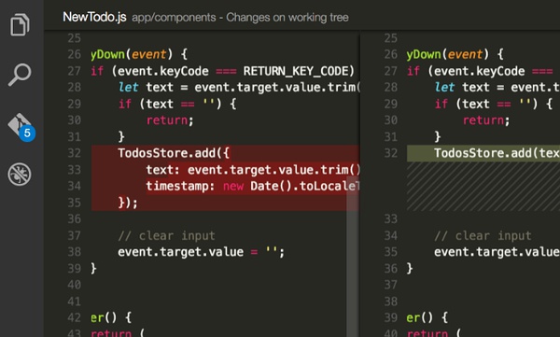Click "if (text == '') {" in right pane
560x337 pixels.
[494, 104]
